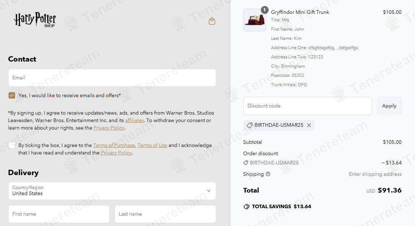Viewport: 415px width, 226px height.
Task: Open the Terms of Purchase link
Action: (x=114, y=145)
